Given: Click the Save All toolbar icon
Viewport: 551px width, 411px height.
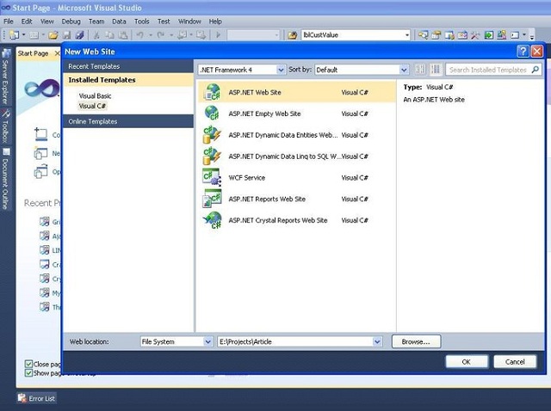Looking at the screenshot, I should 80,34.
